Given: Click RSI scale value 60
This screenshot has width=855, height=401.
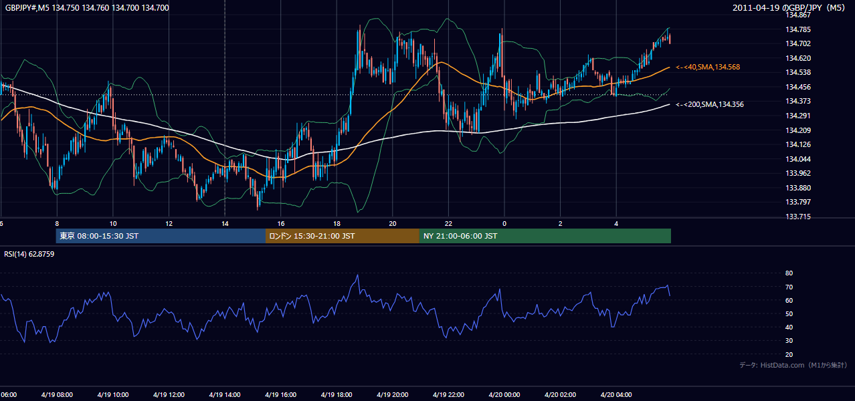Looking at the screenshot, I should (x=789, y=300).
